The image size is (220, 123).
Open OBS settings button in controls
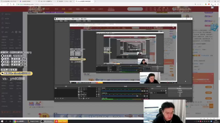pyautogui.click(x=180, y=94)
